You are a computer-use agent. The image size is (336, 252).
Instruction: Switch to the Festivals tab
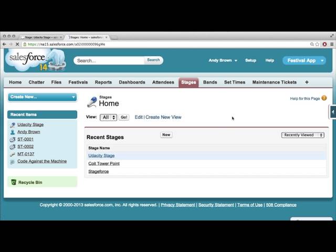(x=78, y=82)
